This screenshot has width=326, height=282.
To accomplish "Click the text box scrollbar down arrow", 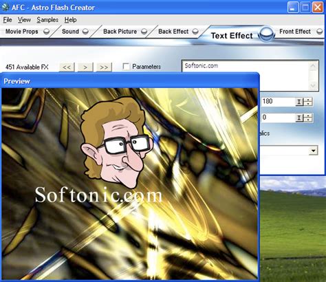I will click(x=313, y=85).
